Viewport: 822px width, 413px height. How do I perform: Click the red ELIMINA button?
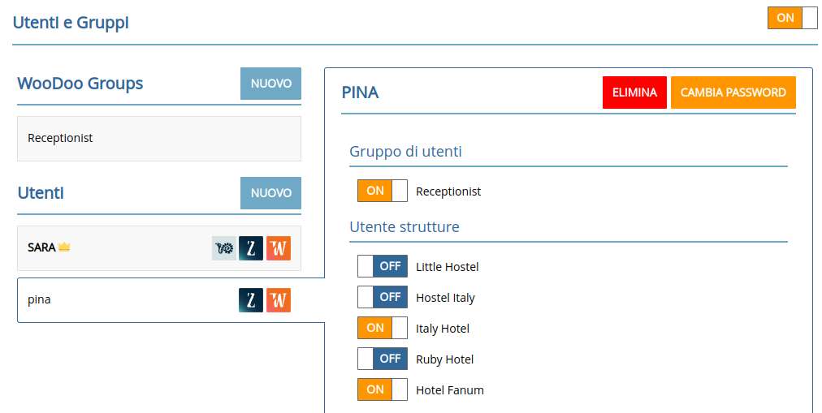(634, 92)
